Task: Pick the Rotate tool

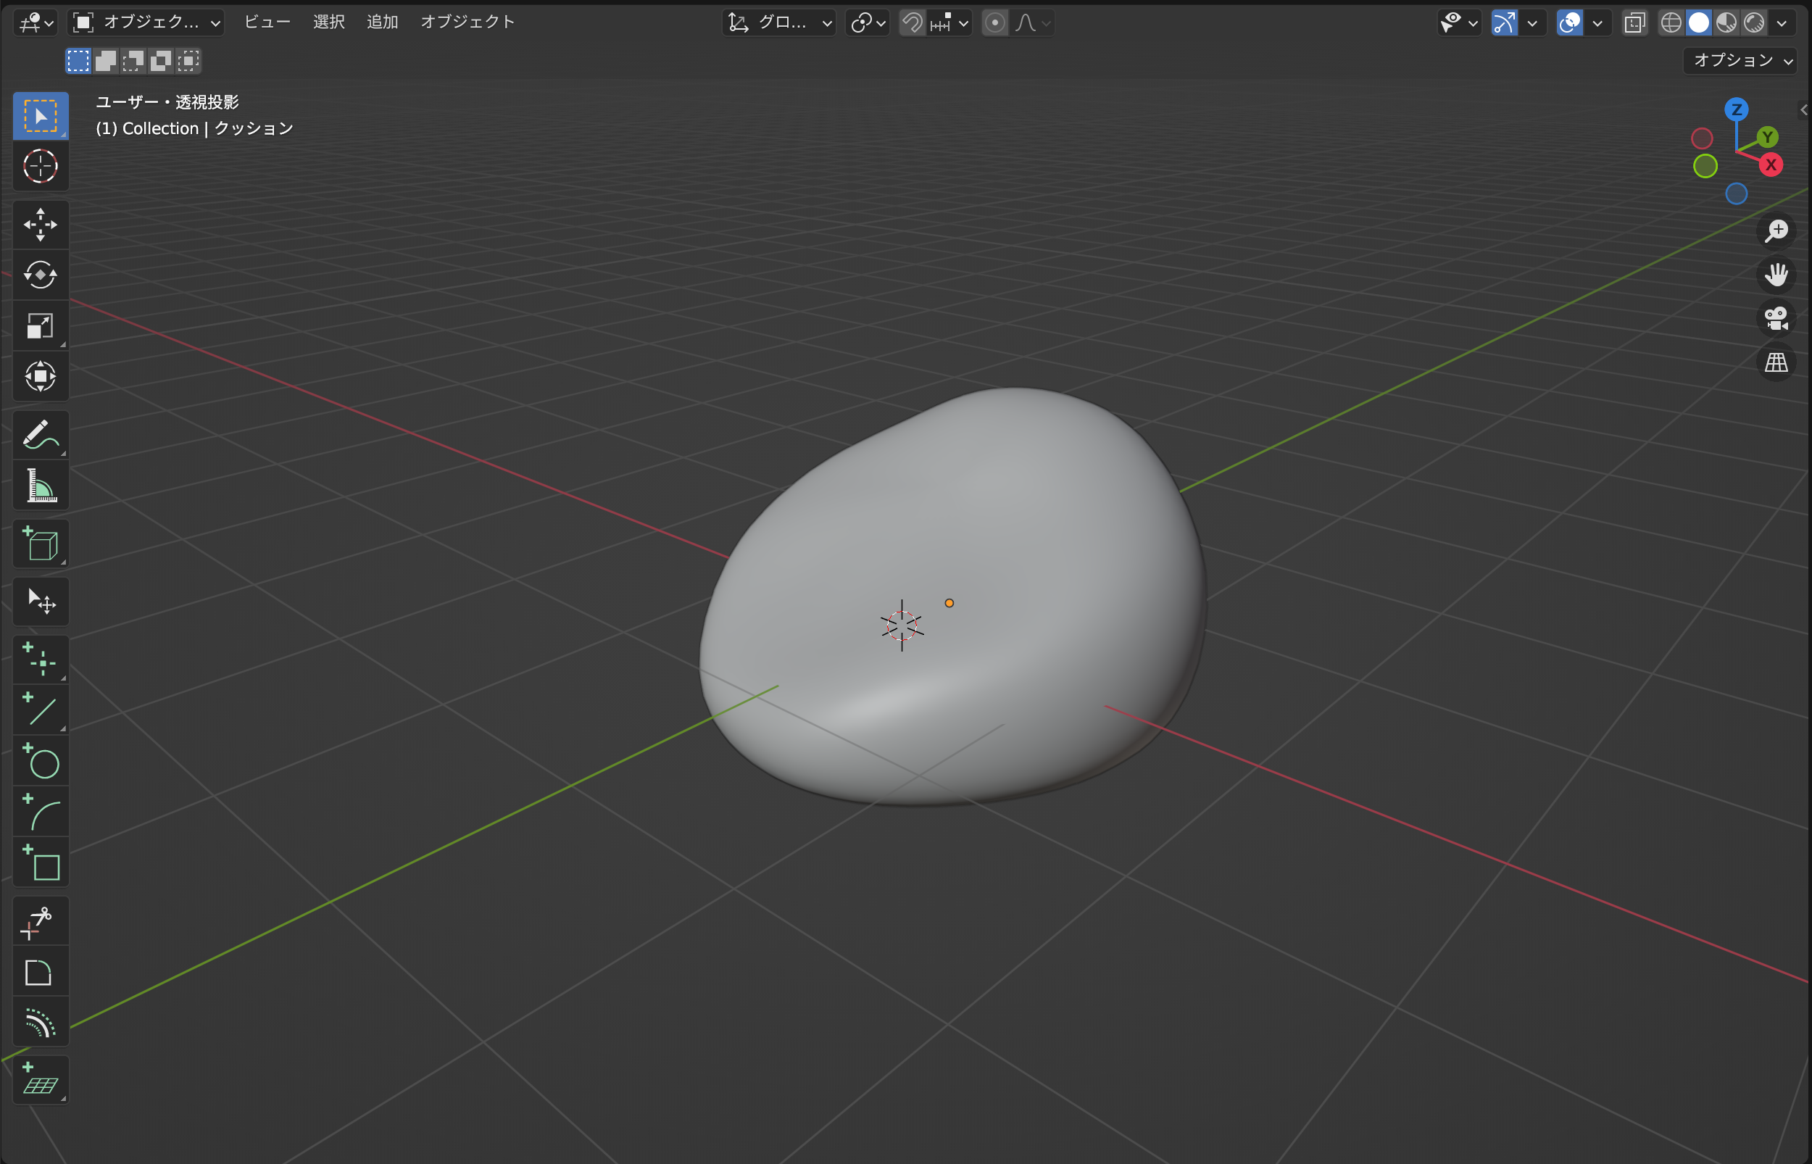Action: coord(40,275)
